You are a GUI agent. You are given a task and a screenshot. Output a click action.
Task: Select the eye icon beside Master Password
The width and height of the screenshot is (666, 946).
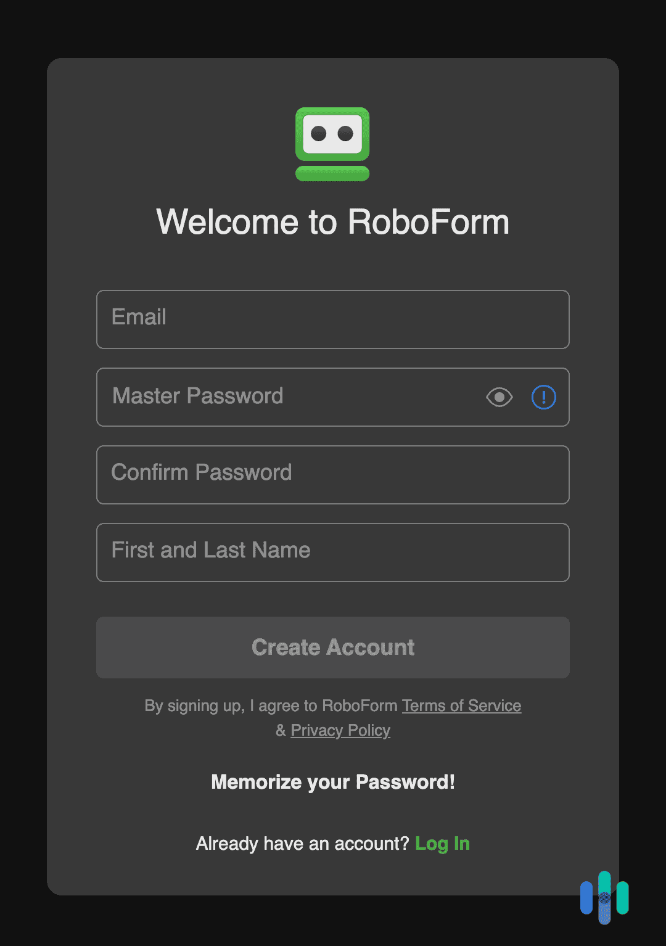(499, 398)
